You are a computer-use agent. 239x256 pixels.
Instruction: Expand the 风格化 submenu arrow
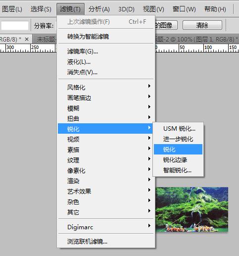149,86
